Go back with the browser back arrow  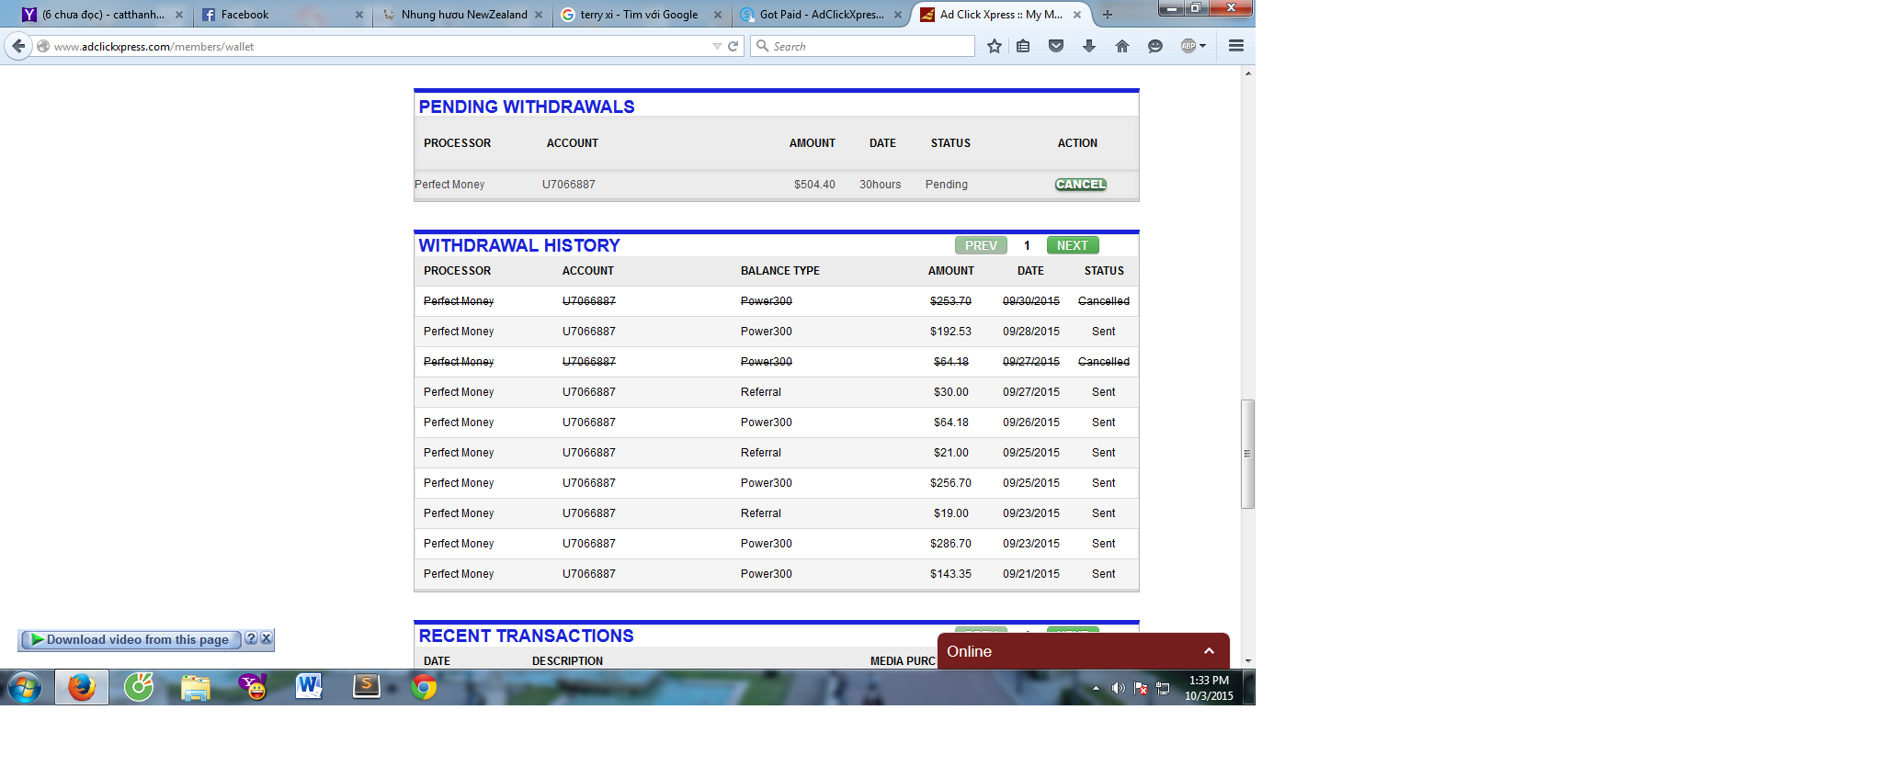coord(18,46)
